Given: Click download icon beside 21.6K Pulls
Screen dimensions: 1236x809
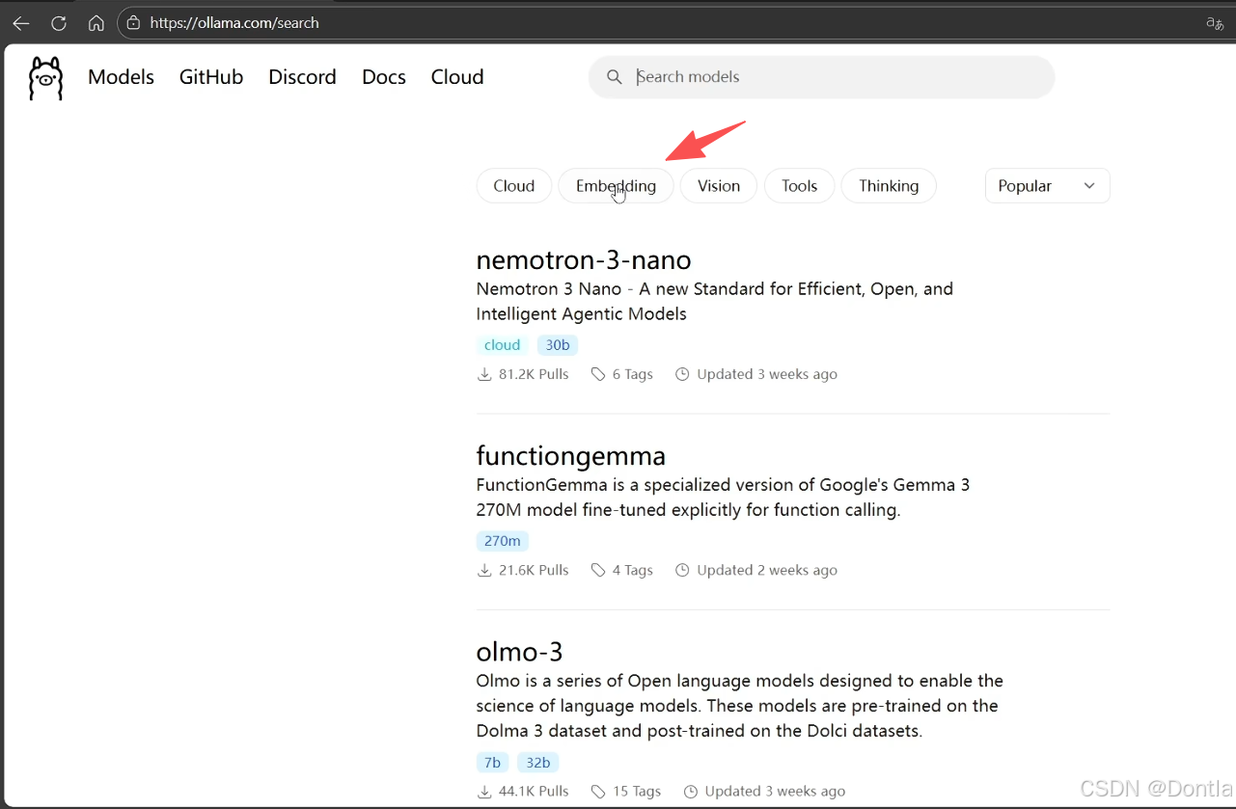Looking at the screenshot, I should tap(484, 570).
